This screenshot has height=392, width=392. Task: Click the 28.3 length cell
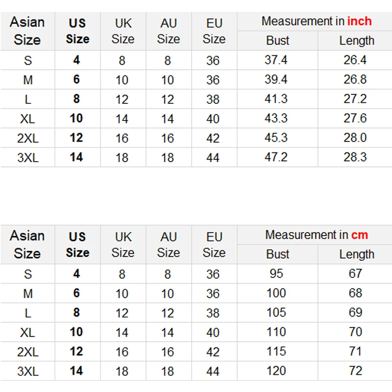[x=355, y=157]
